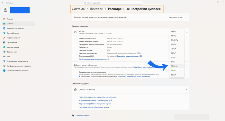Screen dimensions: 225x121
Task: Open Свойства видеоадаптера для дисплея 1
Action: coord(94,59)
